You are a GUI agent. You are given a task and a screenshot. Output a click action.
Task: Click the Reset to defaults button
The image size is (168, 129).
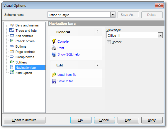click(25, 120)
